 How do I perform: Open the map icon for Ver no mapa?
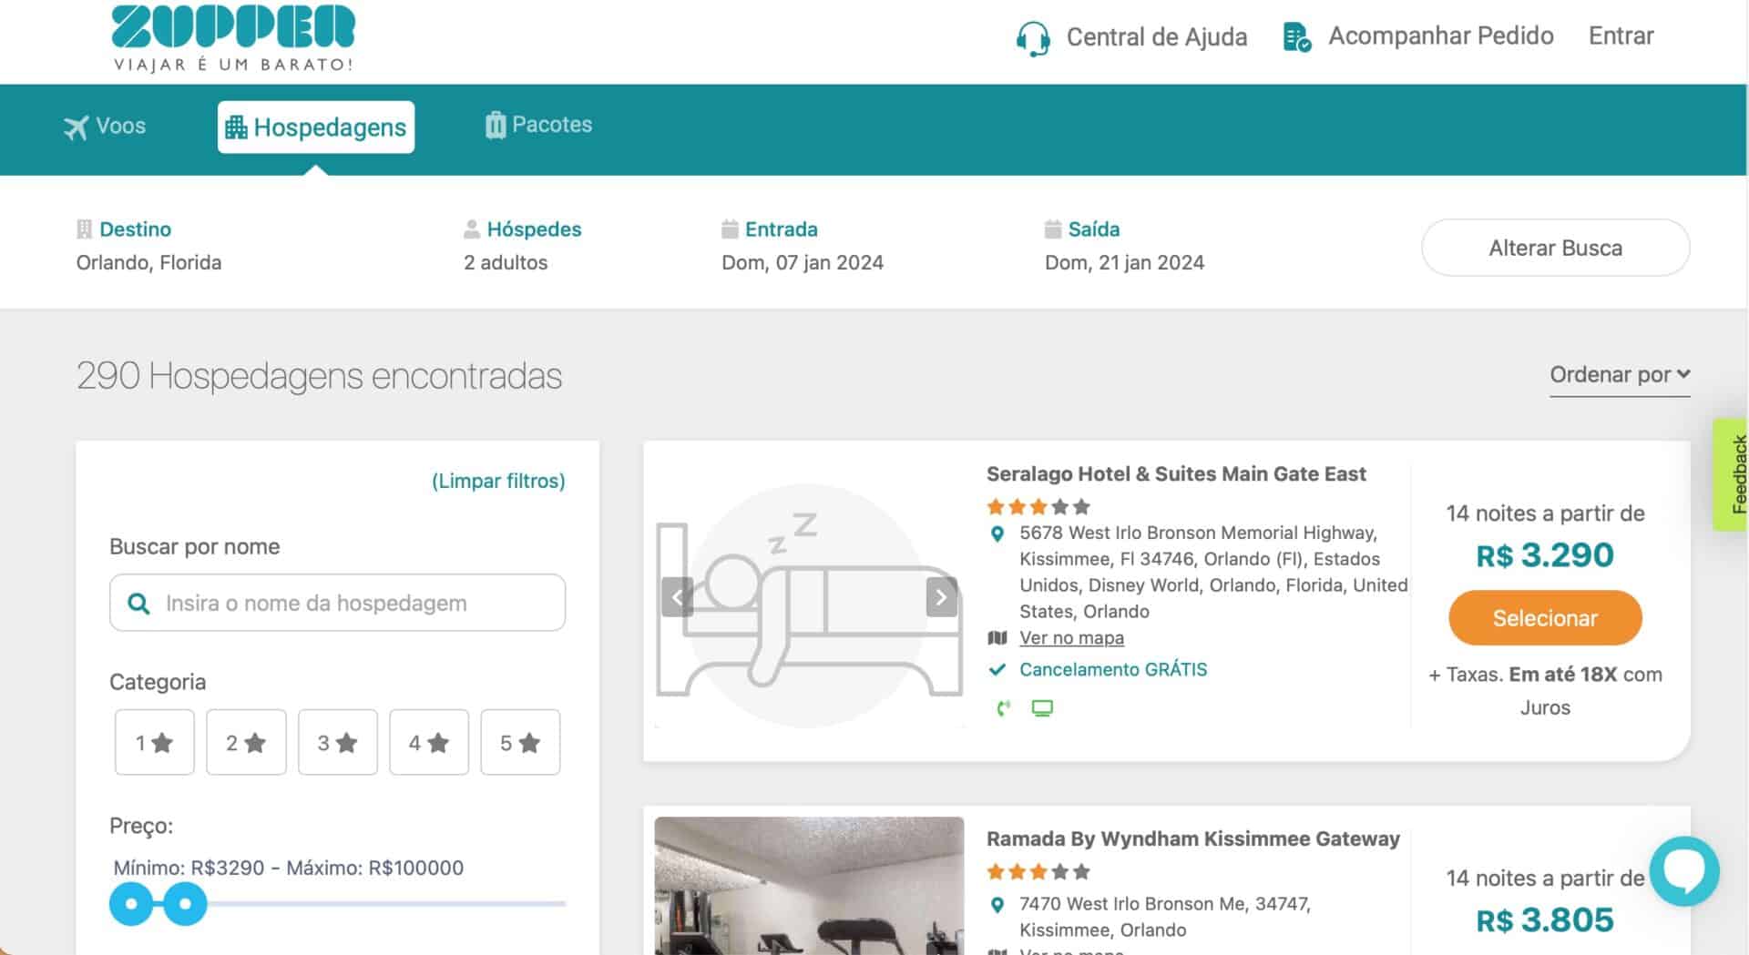(999, 637)
